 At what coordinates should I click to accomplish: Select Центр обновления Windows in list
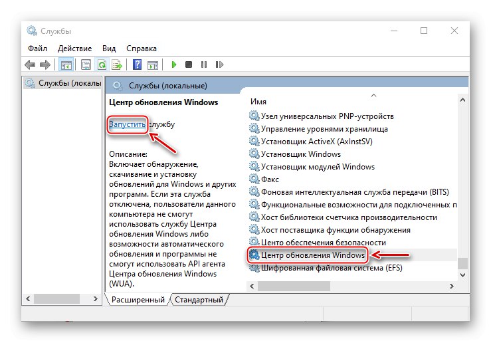coord(313,255)
